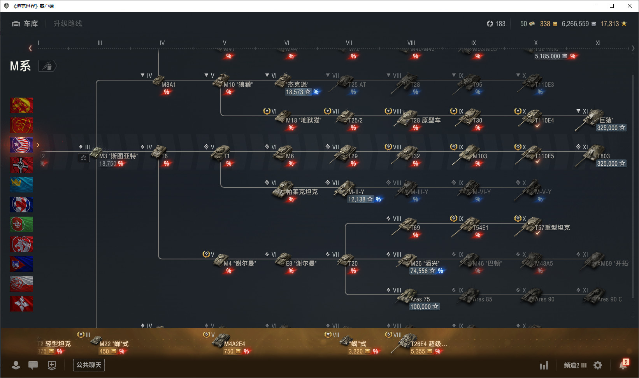The width and height of the screenshot is (639, 378).
Task: Select the Sweden nation flag
Action: (x=21, y=185)
